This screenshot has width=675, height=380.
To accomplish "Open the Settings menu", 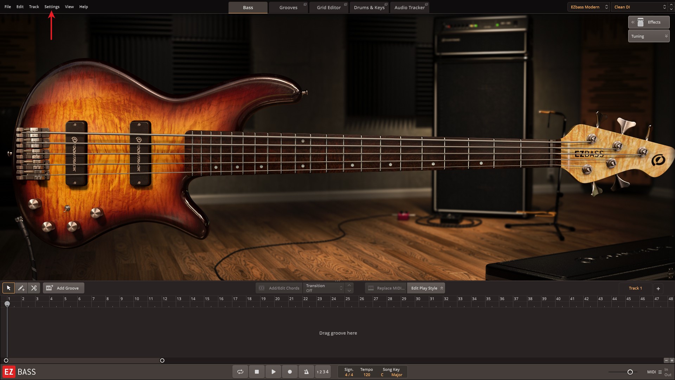I will (52, 7).
